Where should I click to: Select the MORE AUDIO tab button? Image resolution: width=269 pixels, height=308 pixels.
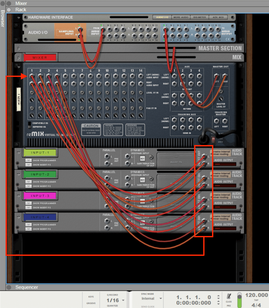[x=181, y=17]
